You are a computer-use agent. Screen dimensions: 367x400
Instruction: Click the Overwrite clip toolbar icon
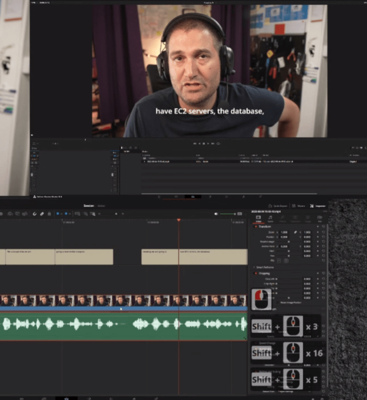[17, 214]
